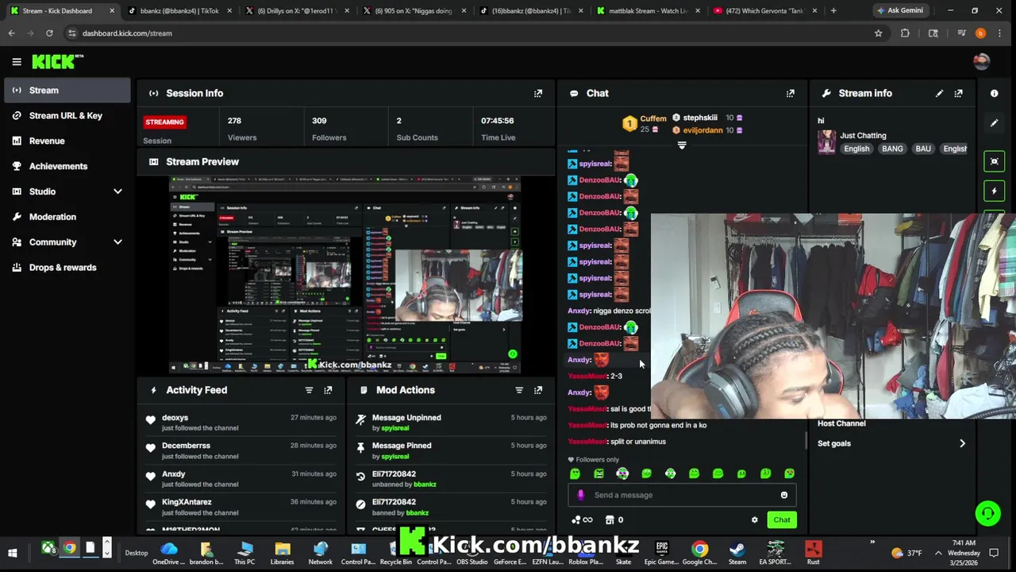Click the last heart-eyes emote in quick row
The image size is (1016, 572).
[x=790, y=473]
